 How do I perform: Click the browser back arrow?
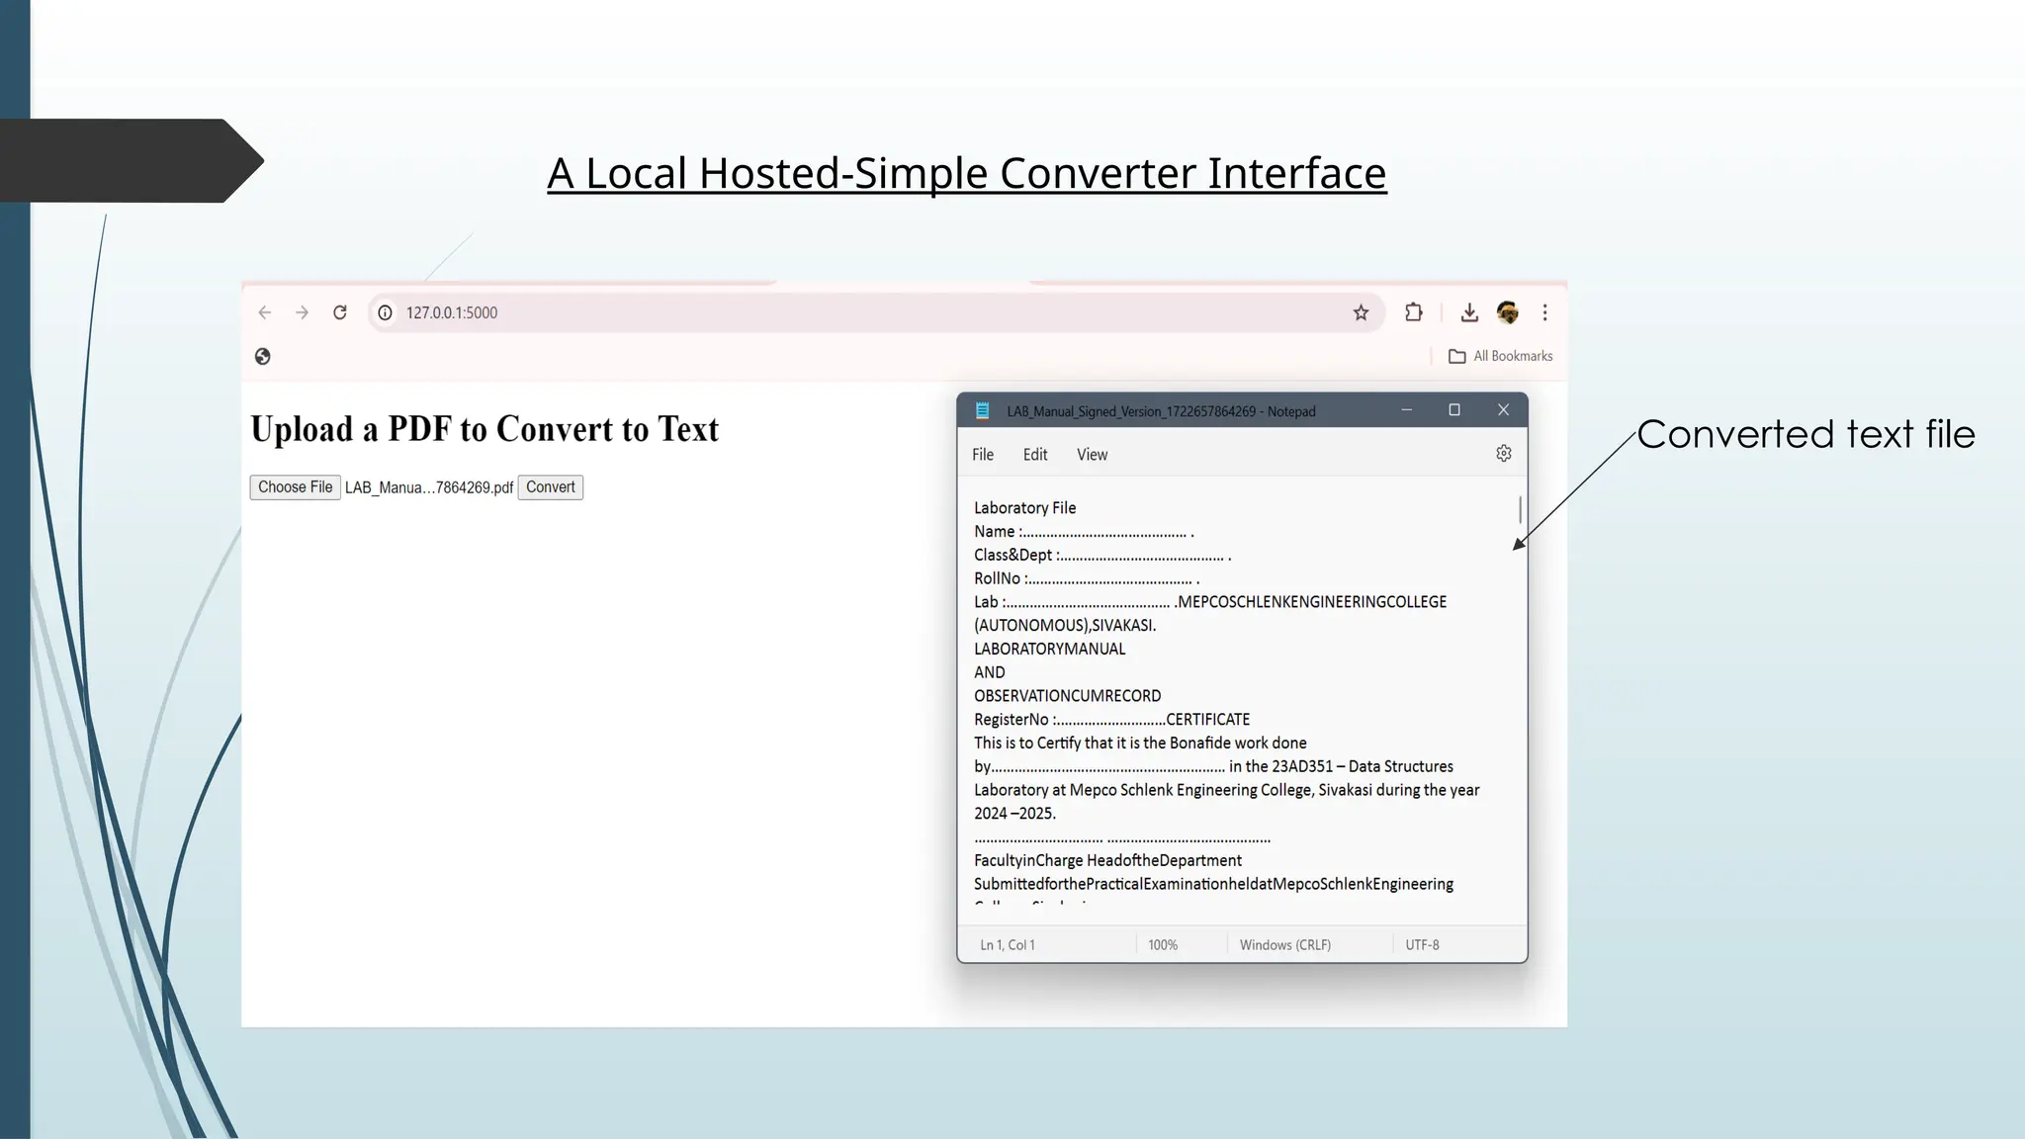(x=264, y=312)
